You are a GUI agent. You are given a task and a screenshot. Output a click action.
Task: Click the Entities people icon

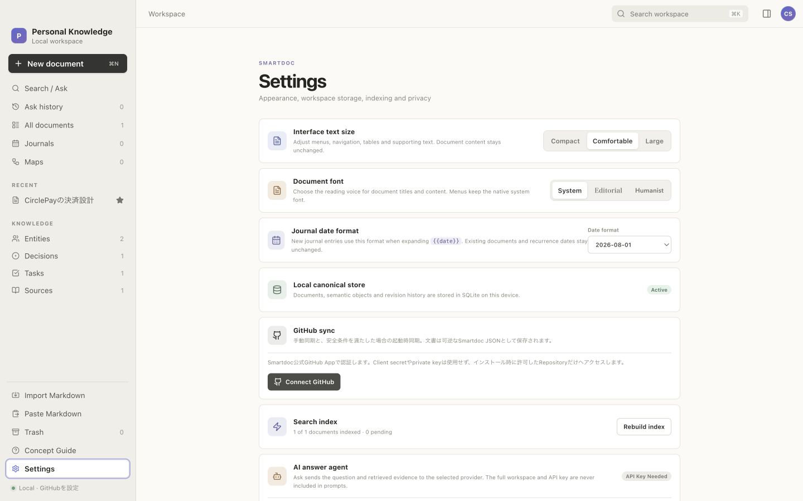(x=16, y=238)
